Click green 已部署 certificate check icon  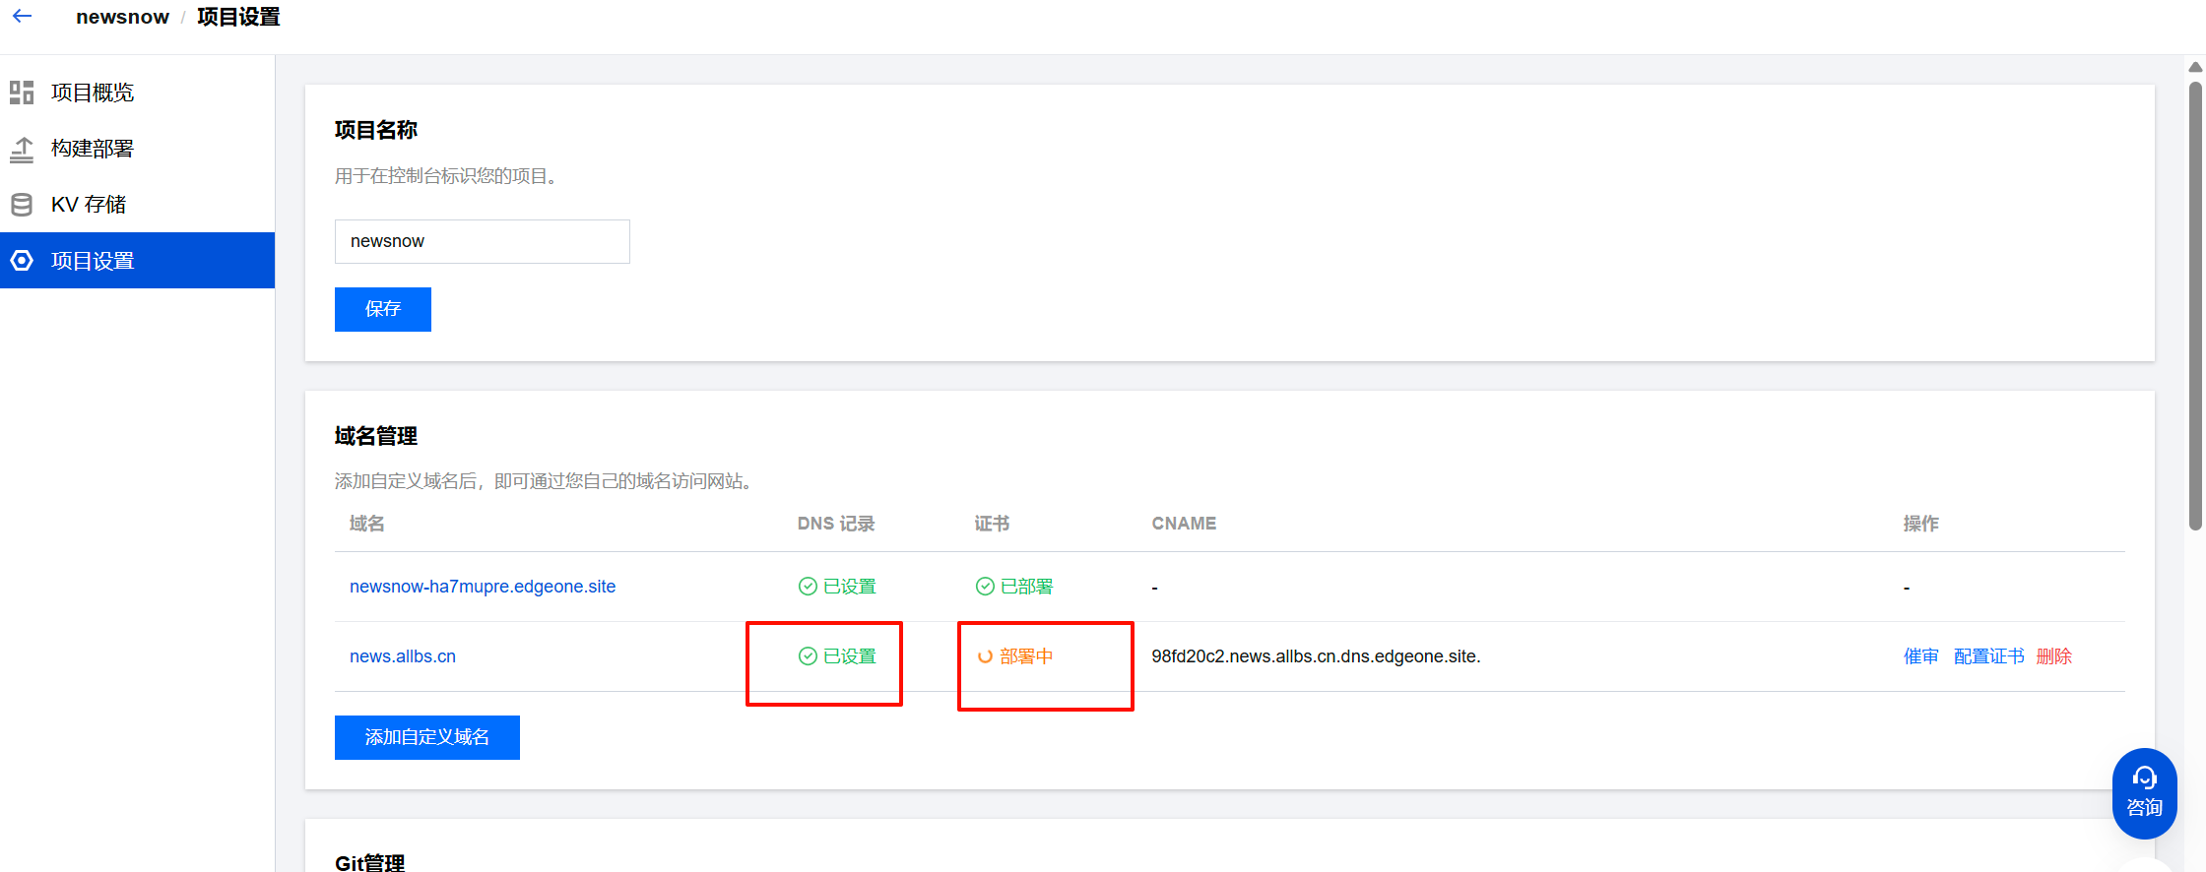pos(985,587)
